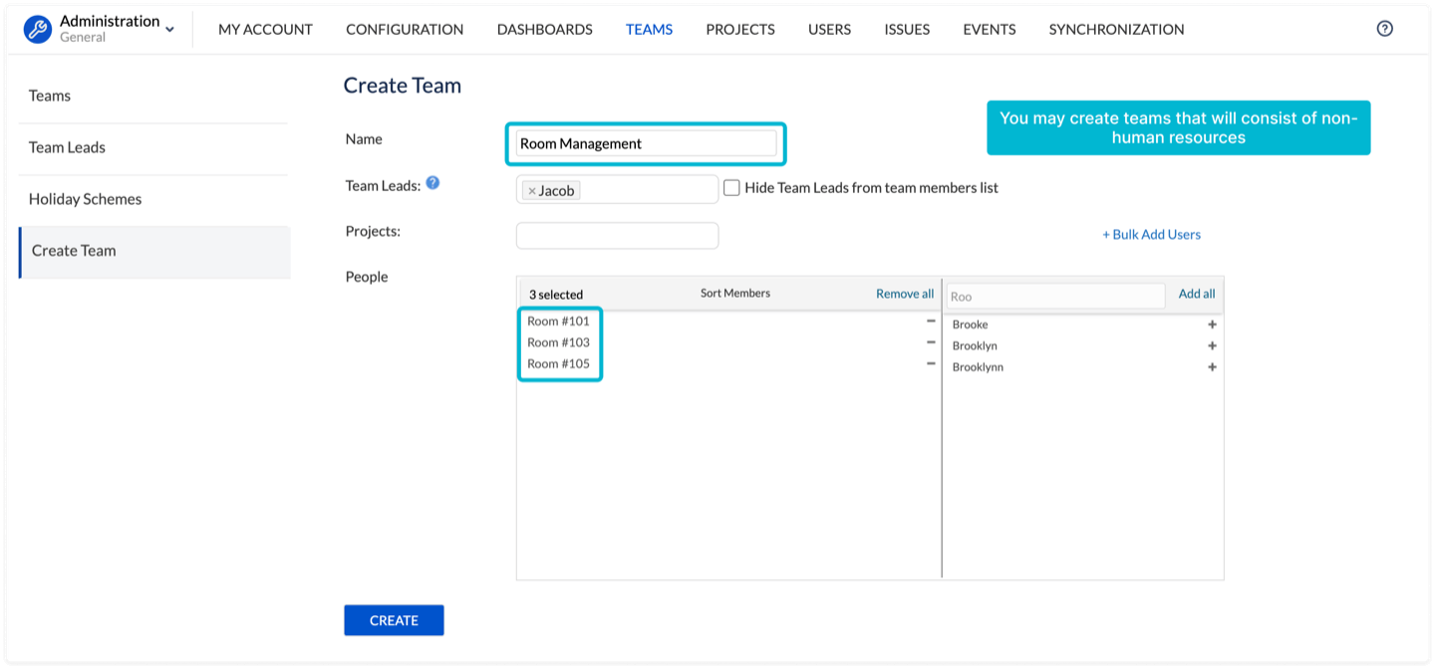Remove Room #105 using minus icon
The height and width of the screenshot is (669, 1435).
pyautogui.click(x=931, y=363)
